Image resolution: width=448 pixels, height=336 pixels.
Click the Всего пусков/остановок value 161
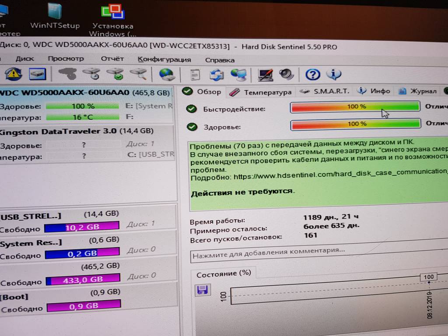pos(311,235)
